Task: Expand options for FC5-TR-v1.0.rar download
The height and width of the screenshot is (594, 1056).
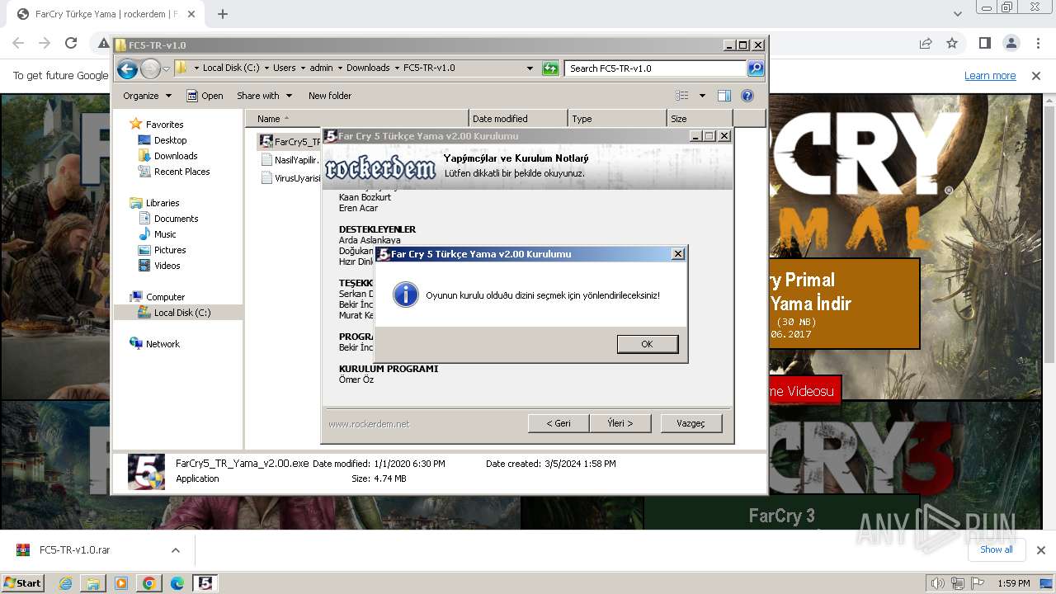Action: 176,550
